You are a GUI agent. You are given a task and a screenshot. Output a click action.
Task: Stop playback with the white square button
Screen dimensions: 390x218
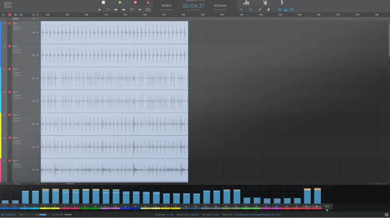[103, 2]
